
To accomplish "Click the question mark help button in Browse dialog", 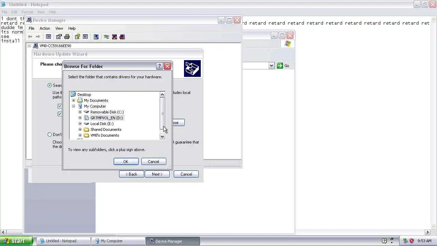I will (159, 66).
